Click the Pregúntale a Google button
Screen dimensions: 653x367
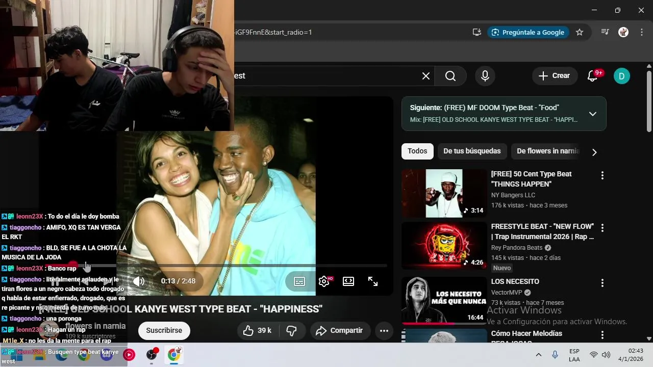click(x=528, y=32)
